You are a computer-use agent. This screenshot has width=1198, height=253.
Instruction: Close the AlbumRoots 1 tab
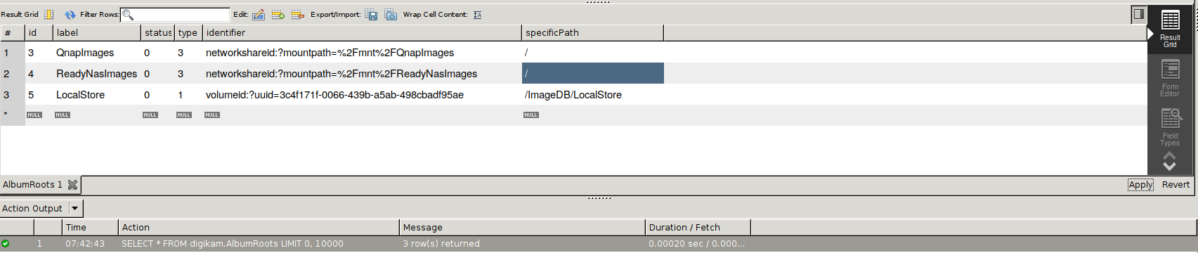coord(72,185)
